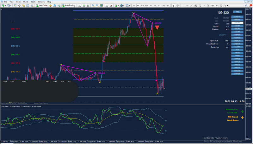Viewport: 253px width, 144px height.
Task: Open the View menu
Action: [11, 2]
